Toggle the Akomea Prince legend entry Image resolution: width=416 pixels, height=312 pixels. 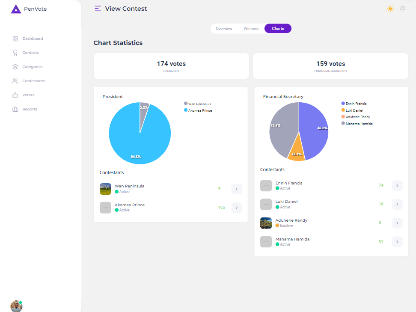(x=197, y=110)
